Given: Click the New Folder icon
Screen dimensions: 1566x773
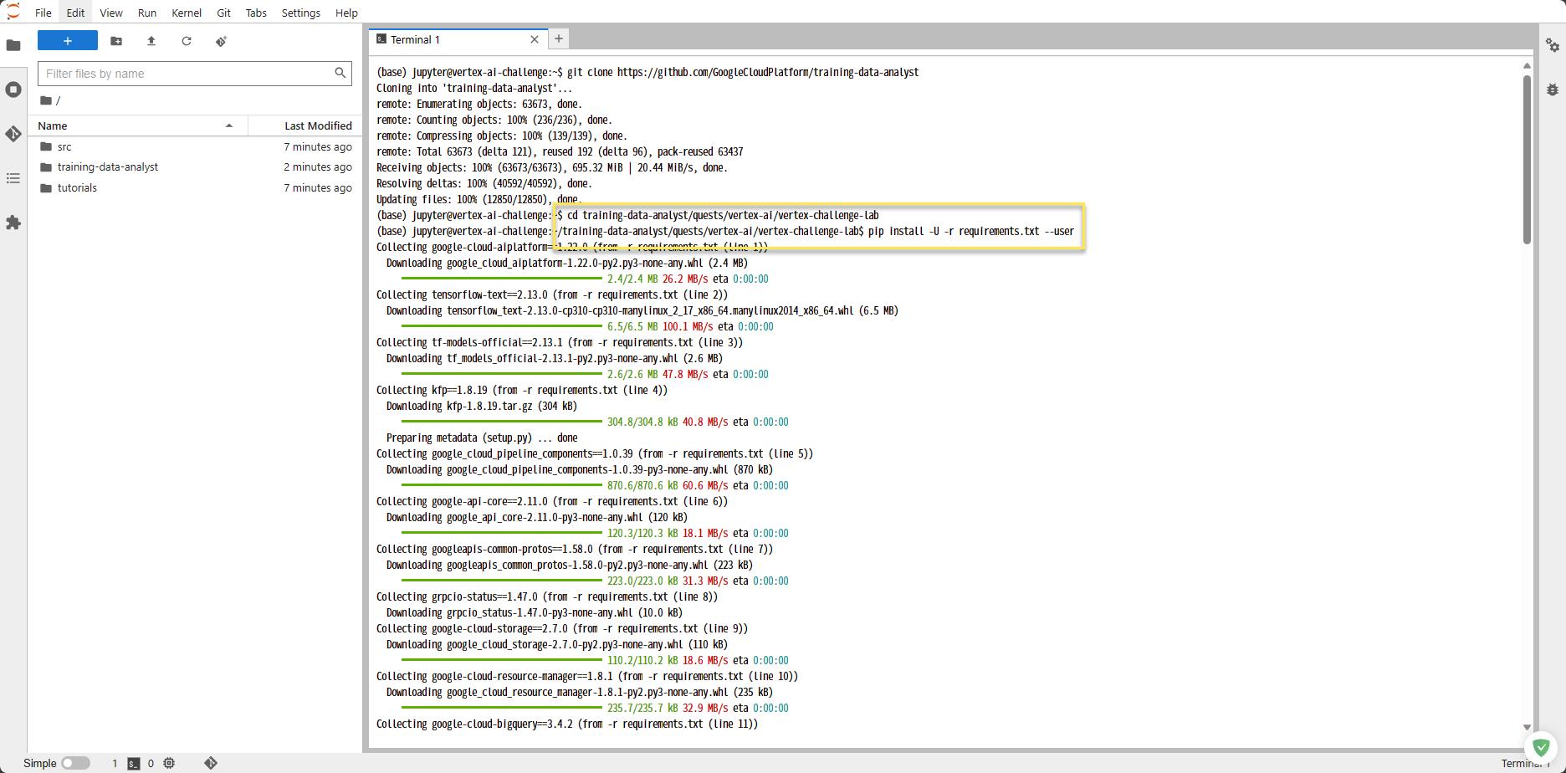Looking at the screenshot, I should point(116,41).
